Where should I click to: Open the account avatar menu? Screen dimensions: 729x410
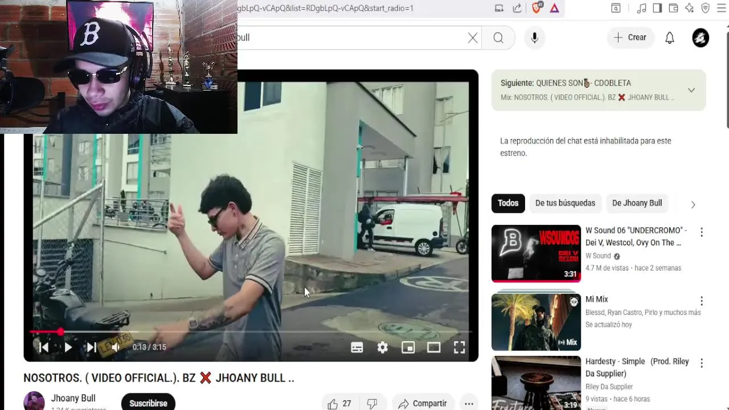click(701, 38)
